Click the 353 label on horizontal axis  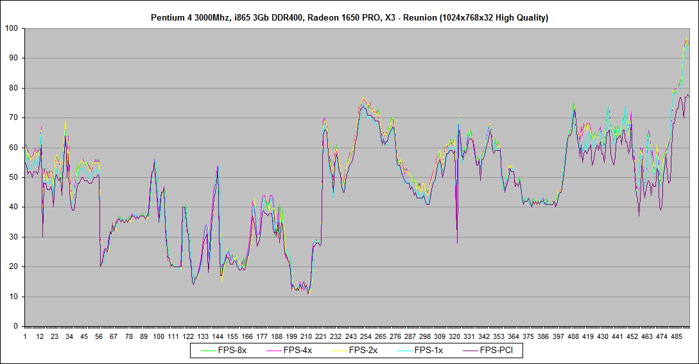(499, 337)
